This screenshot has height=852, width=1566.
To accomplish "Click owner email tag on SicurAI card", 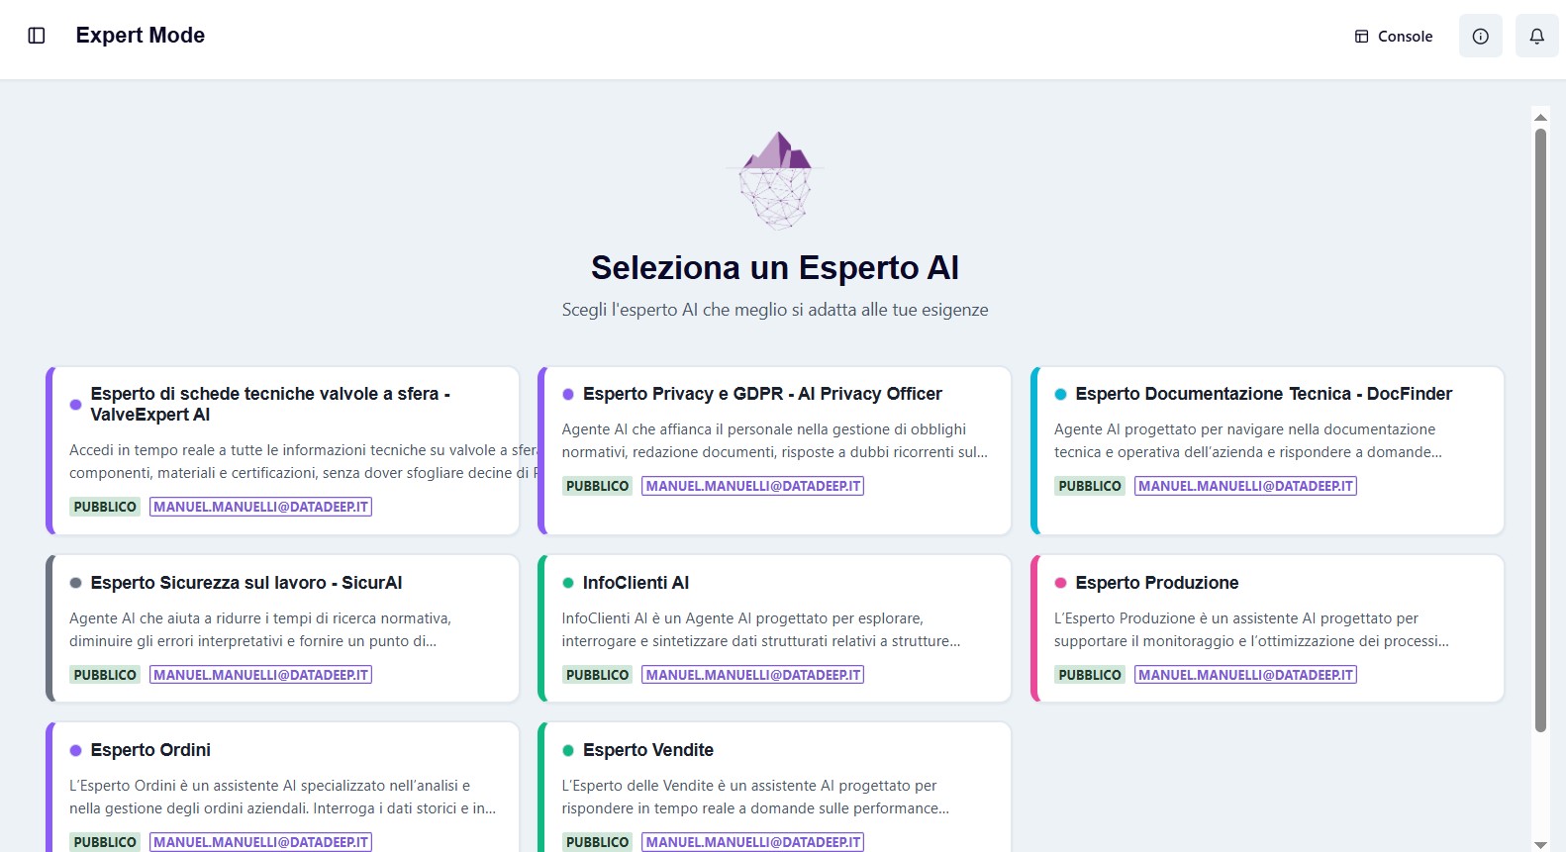I will point(260,675).
